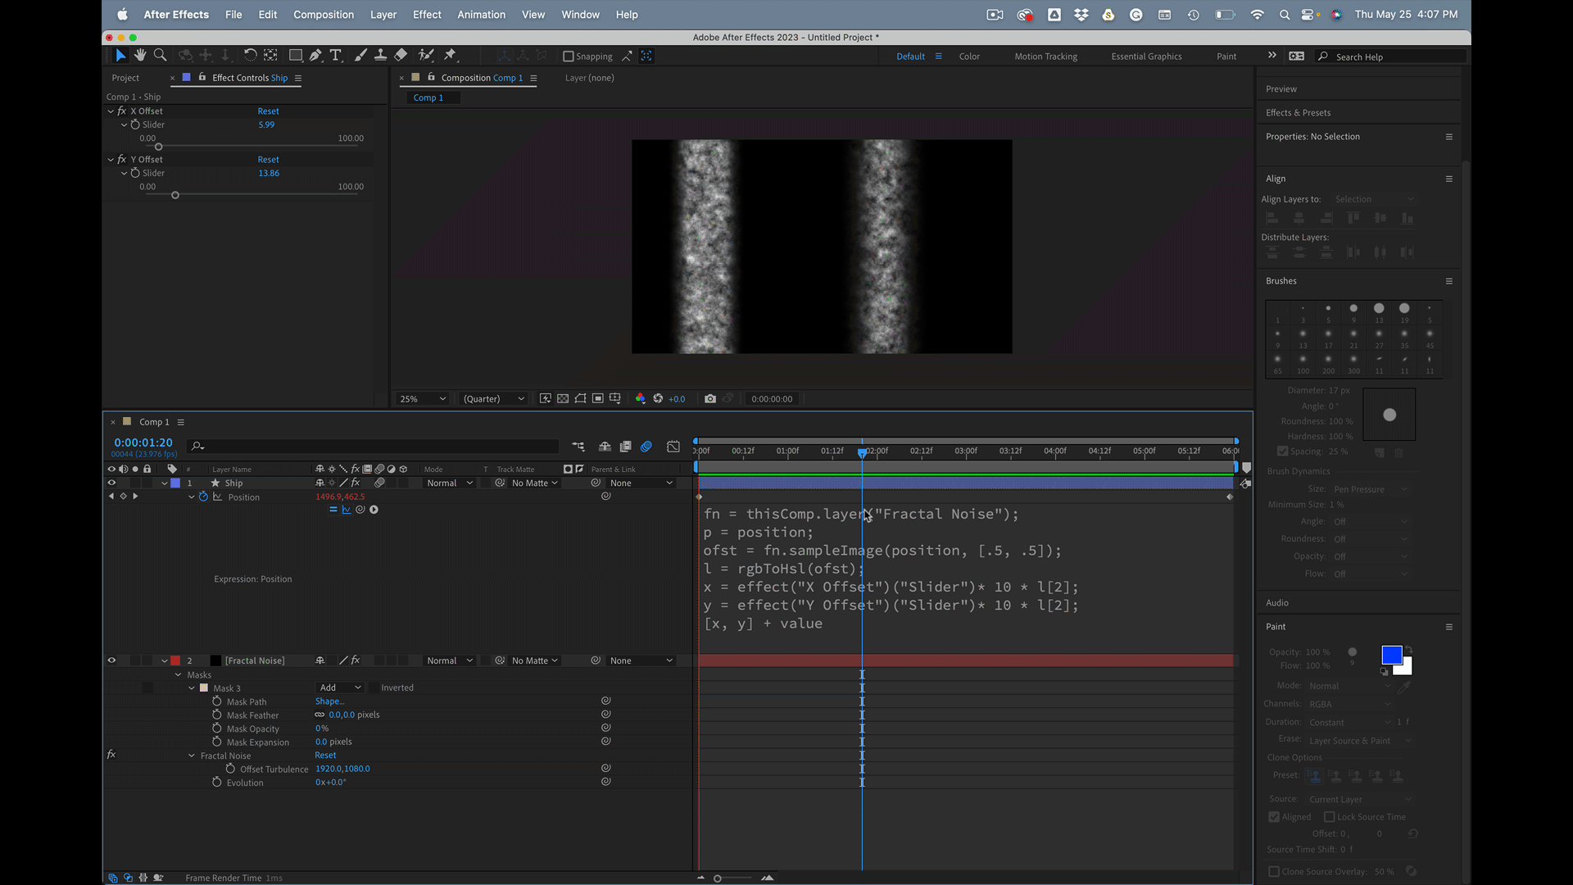Open the 25% magnification dropdown

(423, 399)
